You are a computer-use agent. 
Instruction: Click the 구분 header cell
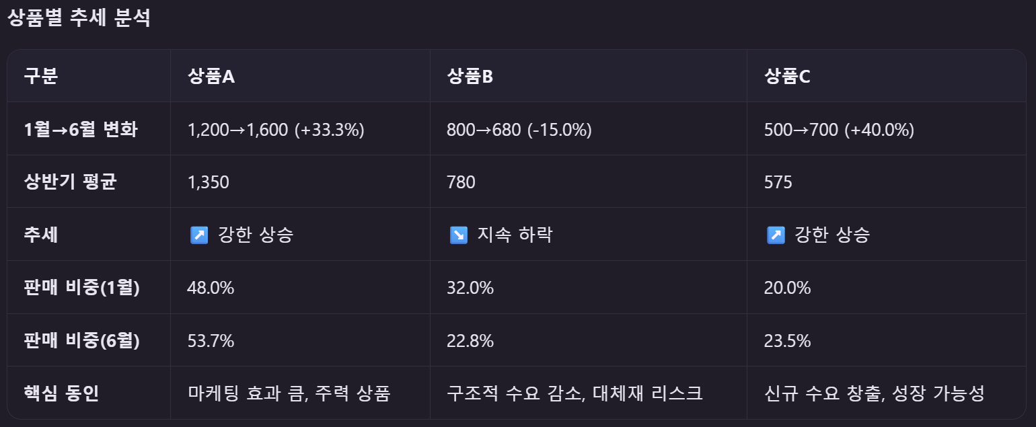pyautogui.click(x=41, y=77)
